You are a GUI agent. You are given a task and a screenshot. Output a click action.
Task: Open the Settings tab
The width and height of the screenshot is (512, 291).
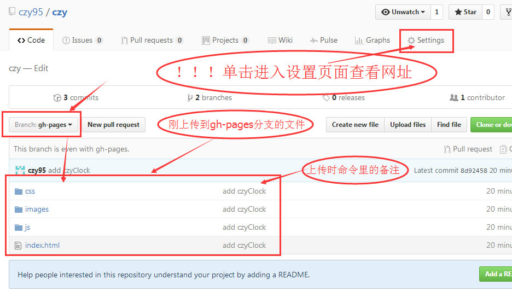[x=426, y=40]
